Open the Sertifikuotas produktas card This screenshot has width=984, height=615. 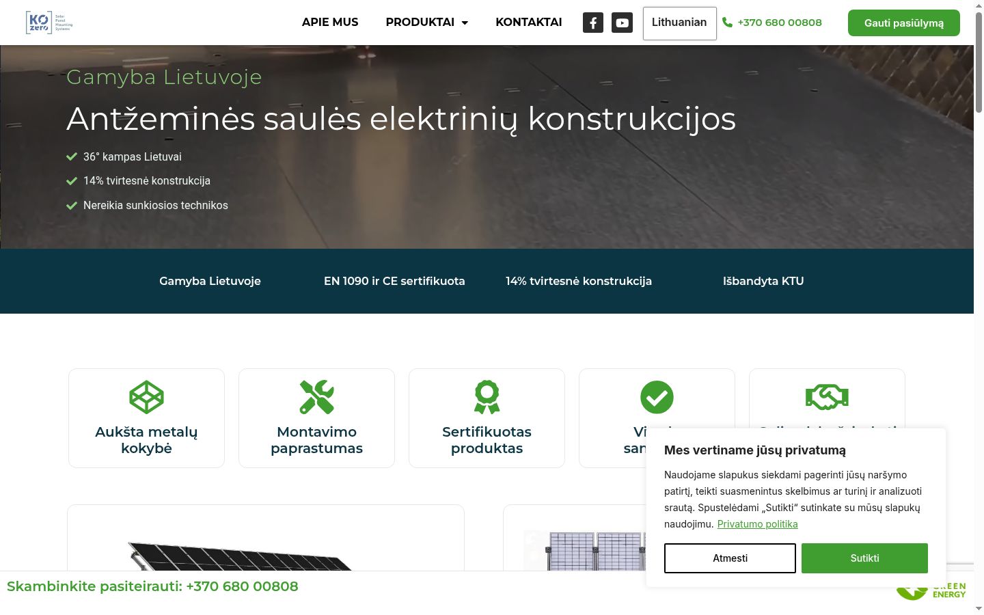[x=487, y=418]
